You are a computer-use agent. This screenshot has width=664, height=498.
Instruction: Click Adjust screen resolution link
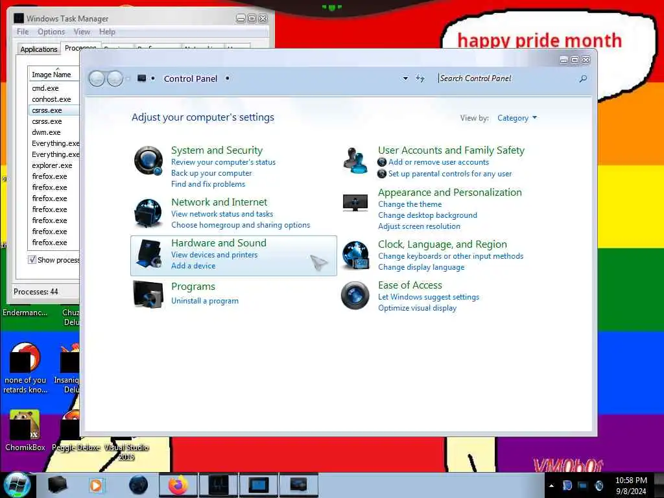click(420, 226)
